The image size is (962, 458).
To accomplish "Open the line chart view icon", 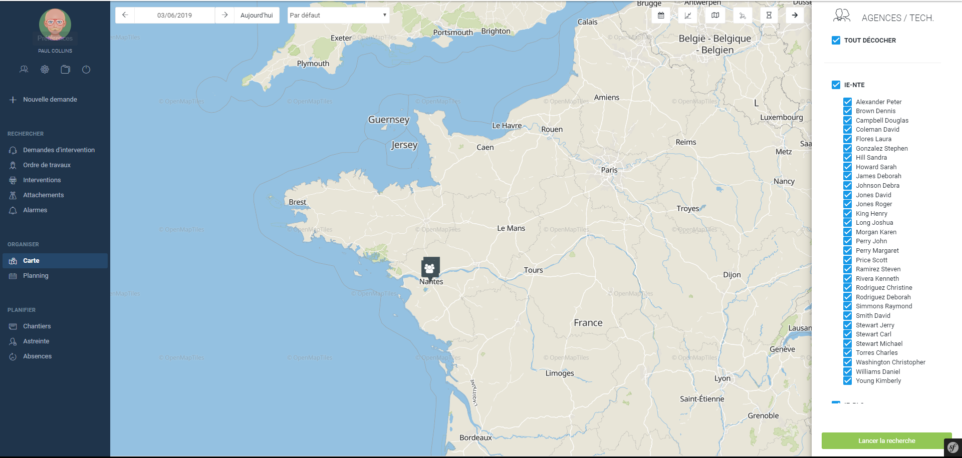I will (688, 16).
